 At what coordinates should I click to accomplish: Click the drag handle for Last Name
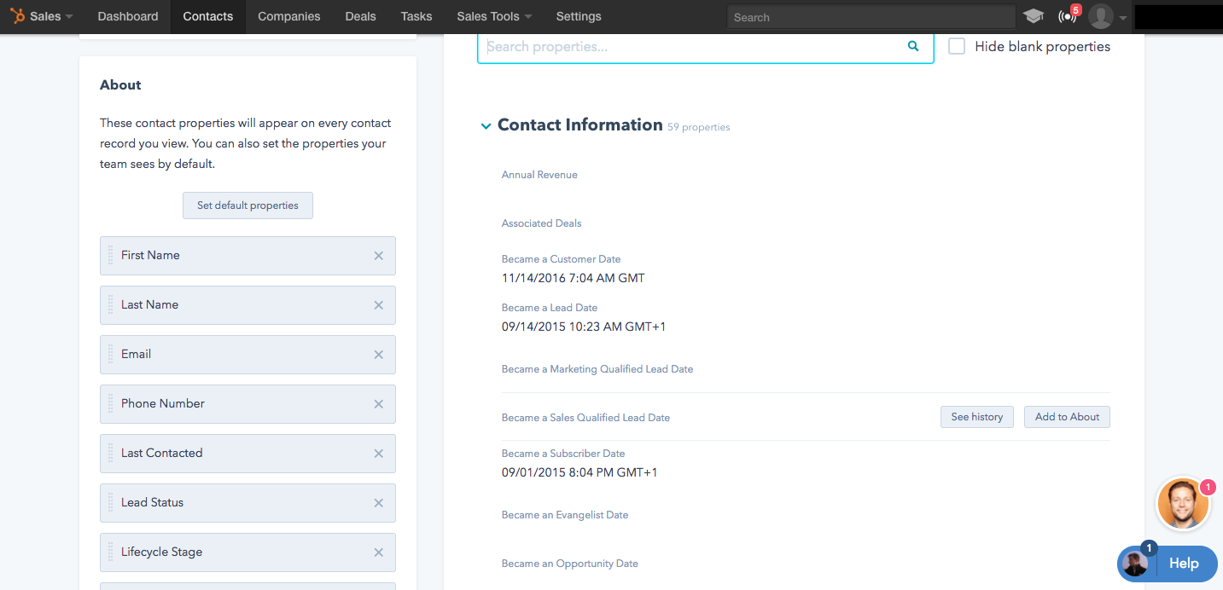pyautogui.click(x=110, y=305)
